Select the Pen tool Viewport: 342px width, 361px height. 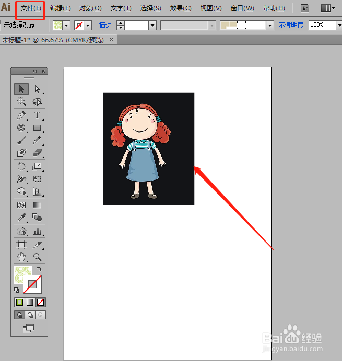tap(21, 115)
